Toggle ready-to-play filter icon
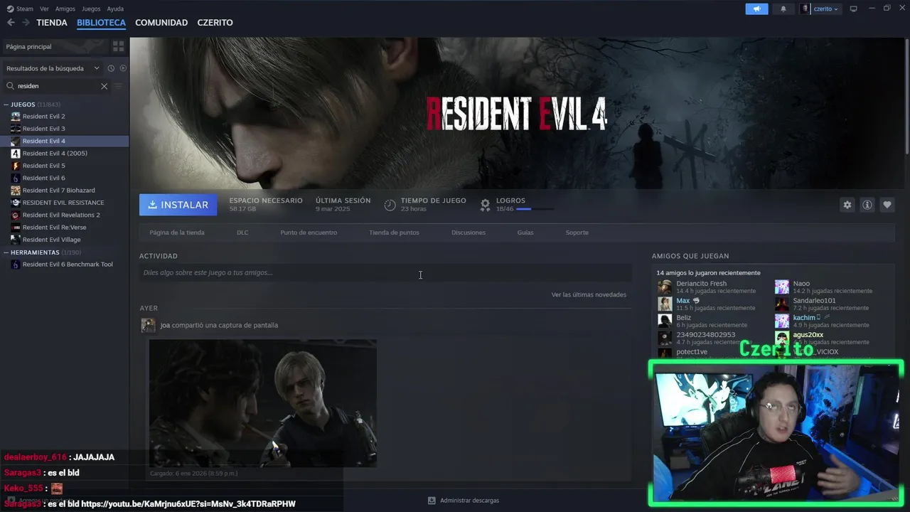The width and height of the screenshot is (910, 512). click(123, 68)
